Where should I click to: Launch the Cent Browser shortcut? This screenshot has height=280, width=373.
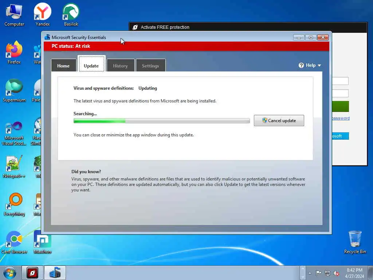[14, 242]
